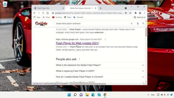Close the Adobe flash player extension tab
The height and width of the screenshot is (98, 174).
click(x=95, y=8)
